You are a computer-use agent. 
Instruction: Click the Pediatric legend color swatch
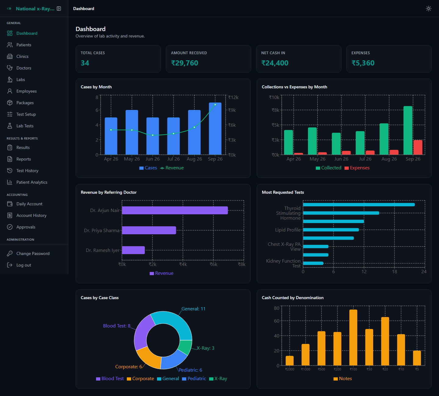[184, 379]
